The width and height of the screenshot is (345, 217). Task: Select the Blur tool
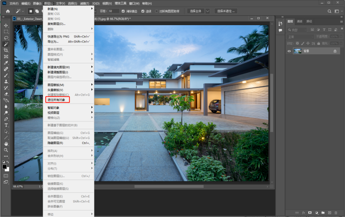click(x=6, y=107)
